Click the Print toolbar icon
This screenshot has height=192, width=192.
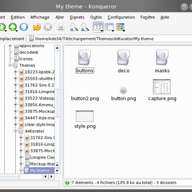click(x=61, y=27)
